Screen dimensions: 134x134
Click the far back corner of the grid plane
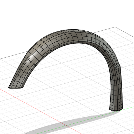pyautogui.click(x=115, y=27)
